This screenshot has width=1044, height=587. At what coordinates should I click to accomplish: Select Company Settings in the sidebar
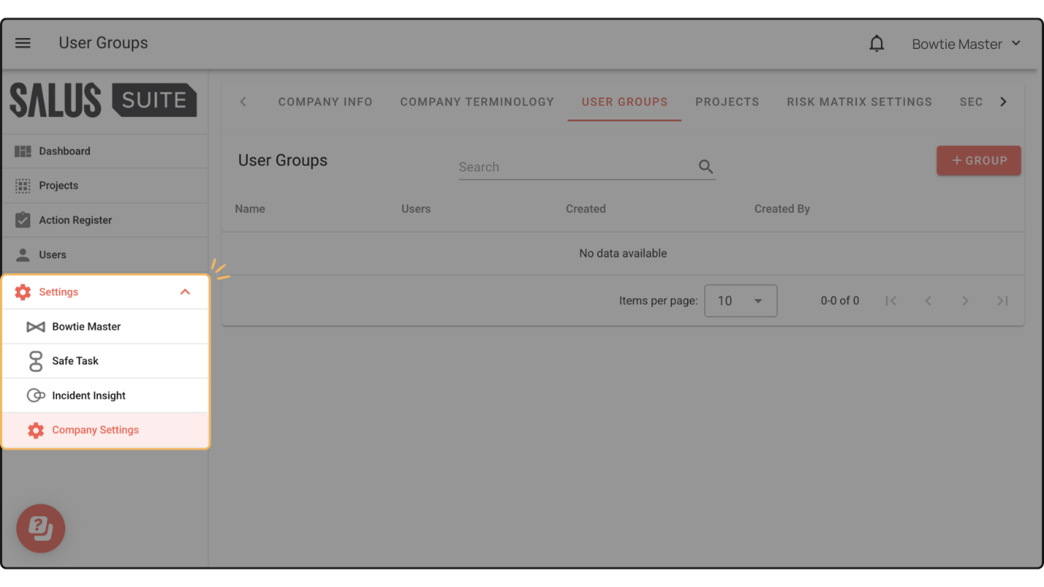pos(95,429)
